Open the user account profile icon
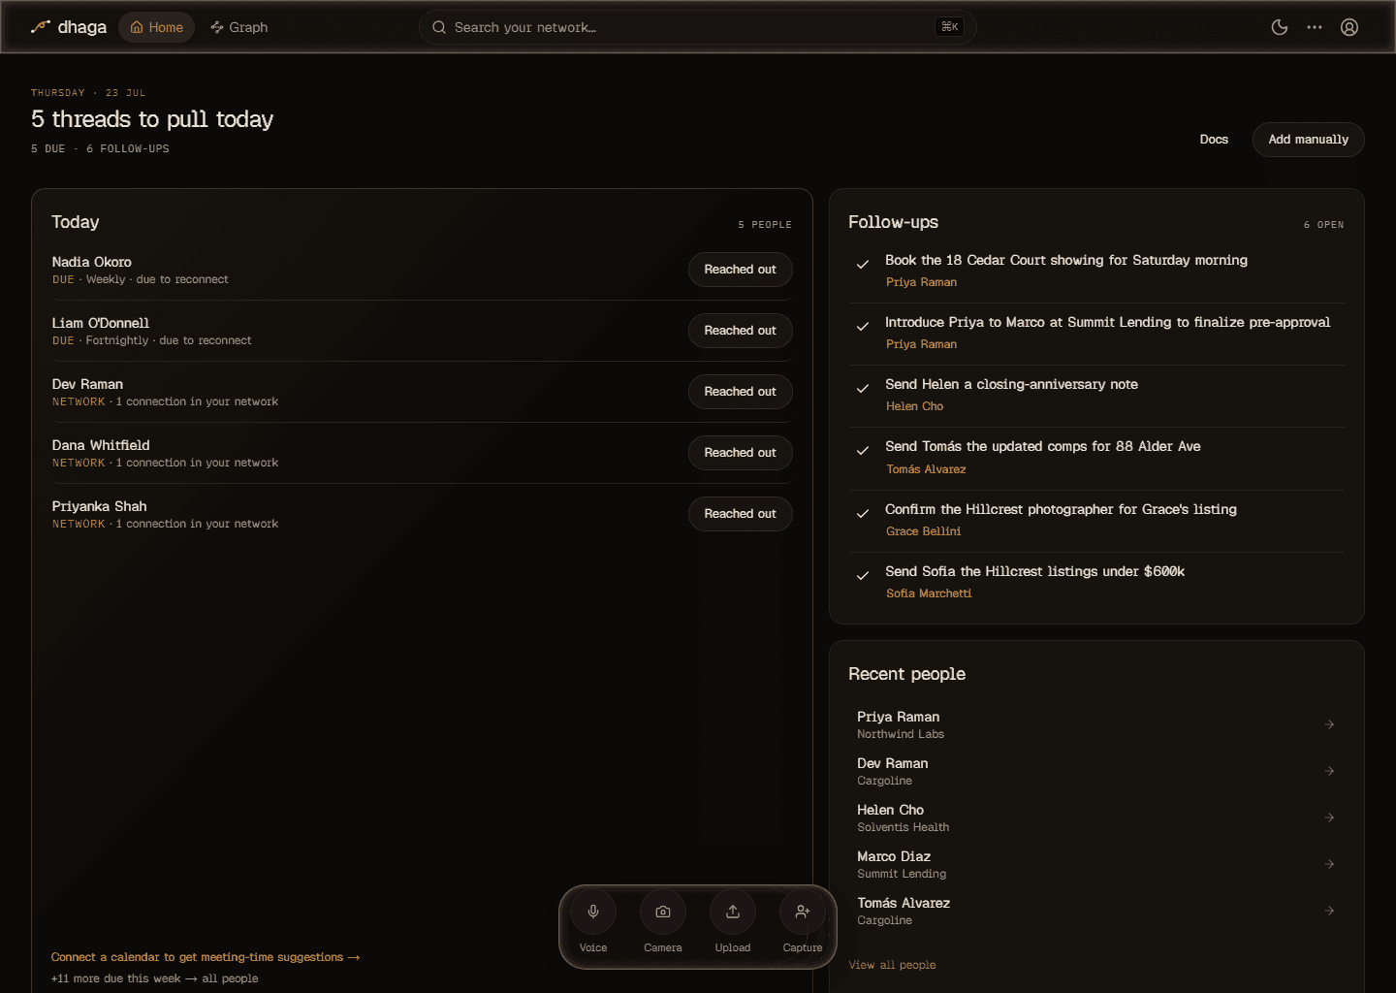This screenshot has width=1396, height=993. tap(1349, 27)
